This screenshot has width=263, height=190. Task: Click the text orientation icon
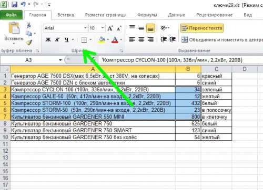point(164,28)
